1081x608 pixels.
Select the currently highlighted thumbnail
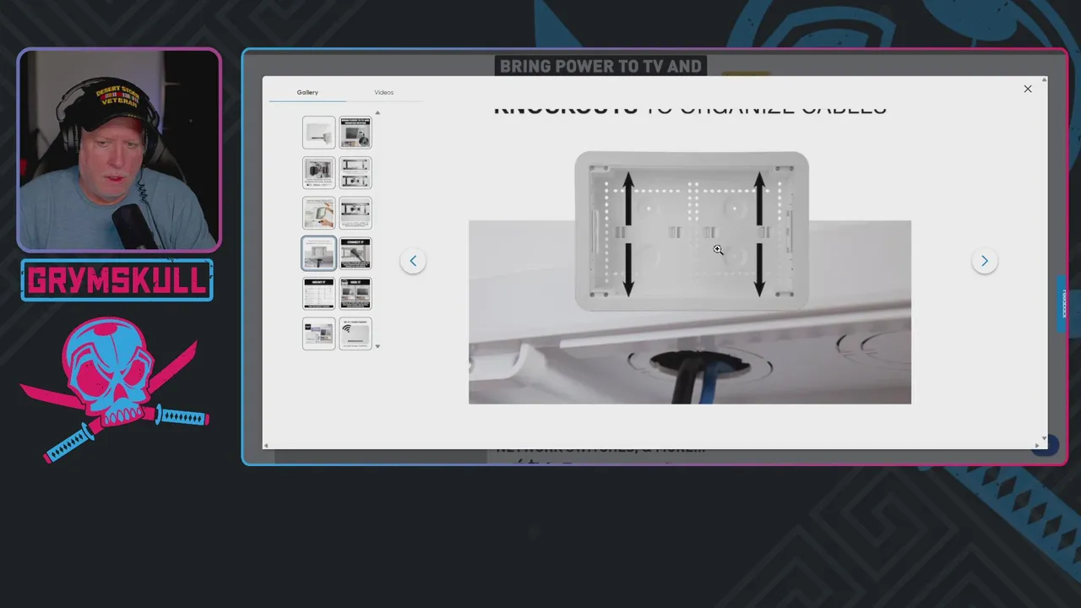click(318, 253)
